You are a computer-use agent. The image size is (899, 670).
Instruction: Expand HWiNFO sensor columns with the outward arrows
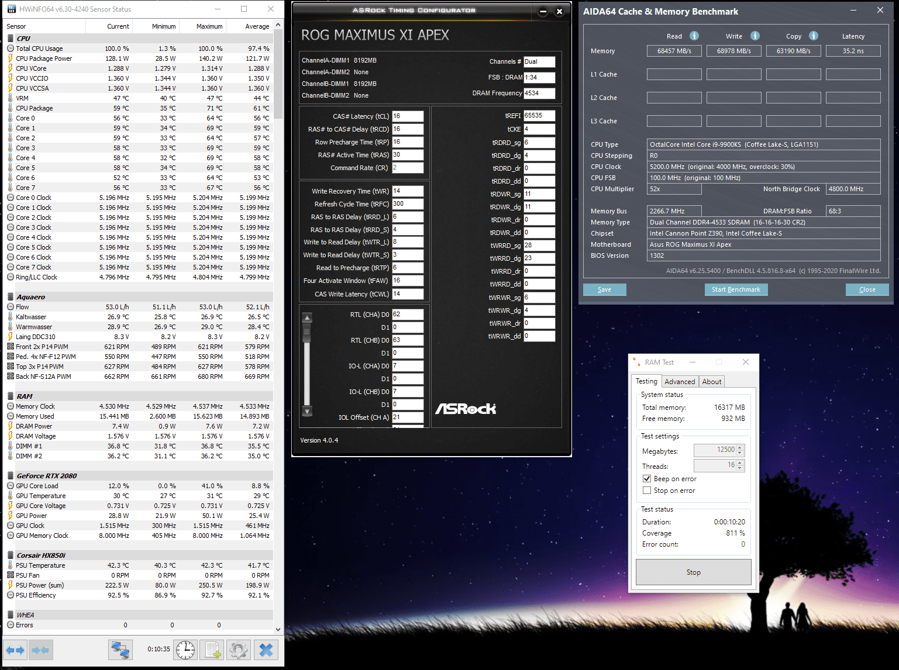point(16,650)
